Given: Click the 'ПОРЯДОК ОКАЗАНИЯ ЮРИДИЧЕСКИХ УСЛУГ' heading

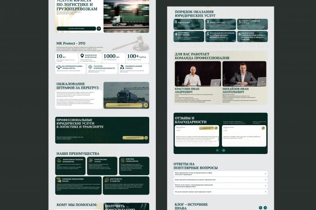Looking at the screenshot, I should (x=195, y=14).
